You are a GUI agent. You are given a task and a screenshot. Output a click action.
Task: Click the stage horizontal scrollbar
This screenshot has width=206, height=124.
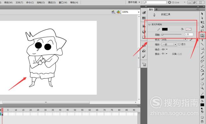point(46,102)
